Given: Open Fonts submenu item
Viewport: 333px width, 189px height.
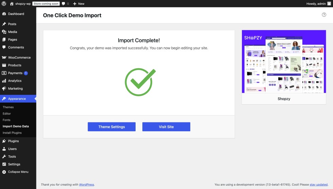Looking at the screenshot, I should click(6, 120).
